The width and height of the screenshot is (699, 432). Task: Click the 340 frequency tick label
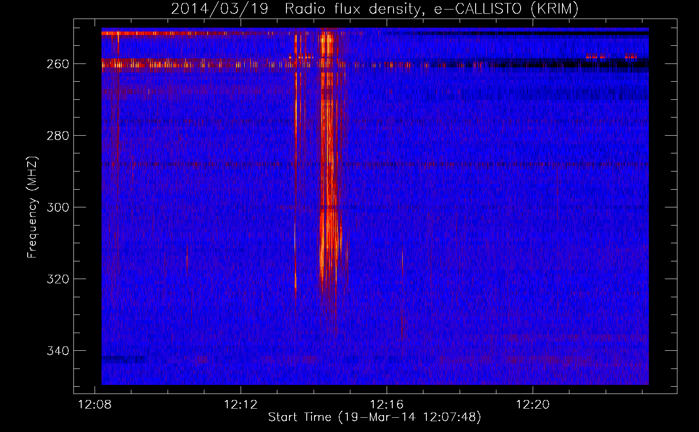[57, 351]
